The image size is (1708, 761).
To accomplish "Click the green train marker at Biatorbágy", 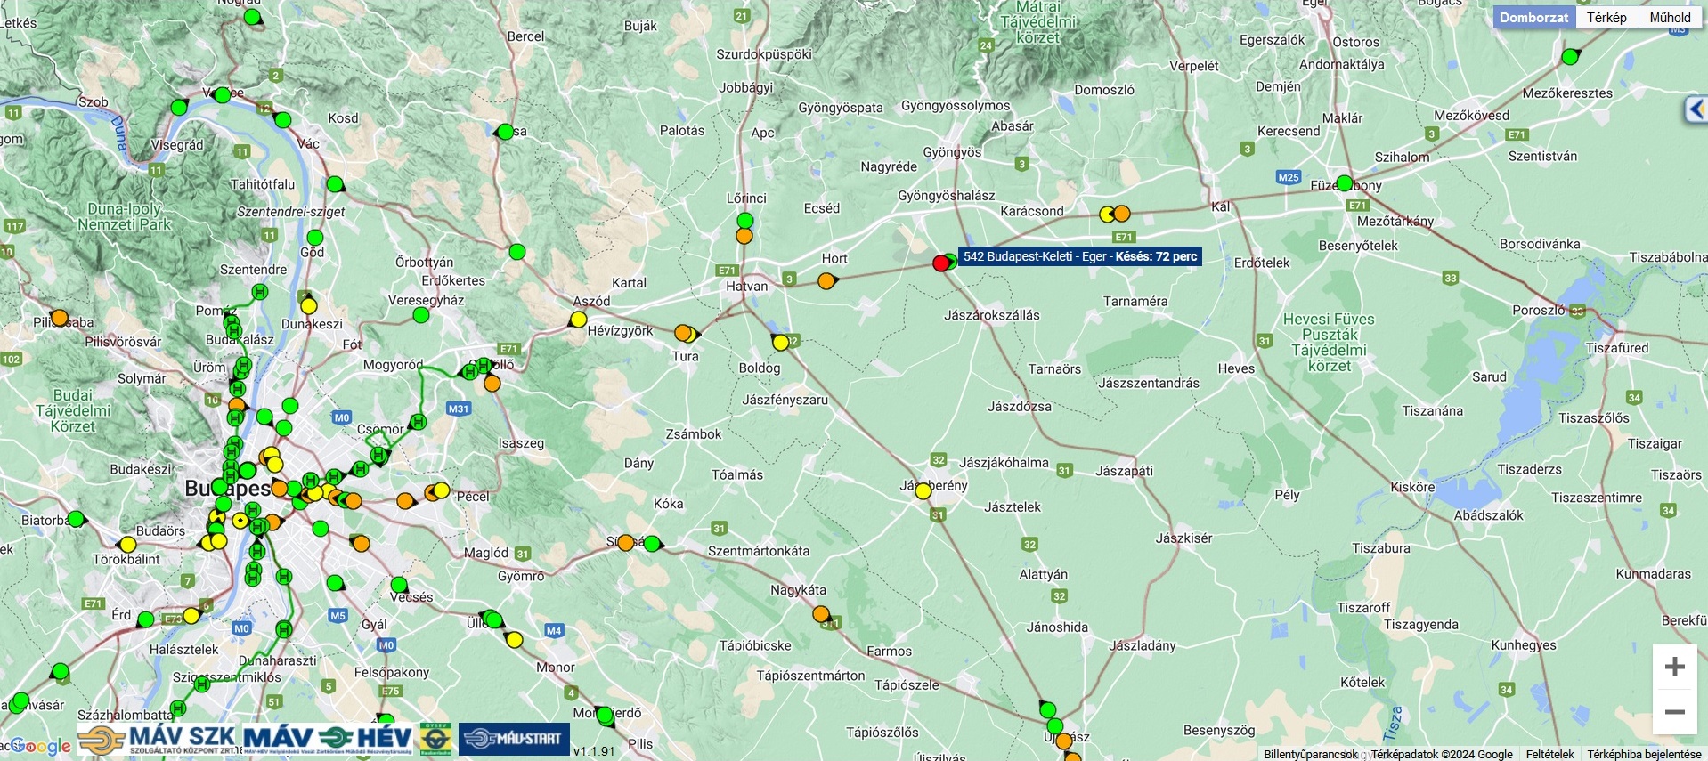I will (x=76, y=518).
